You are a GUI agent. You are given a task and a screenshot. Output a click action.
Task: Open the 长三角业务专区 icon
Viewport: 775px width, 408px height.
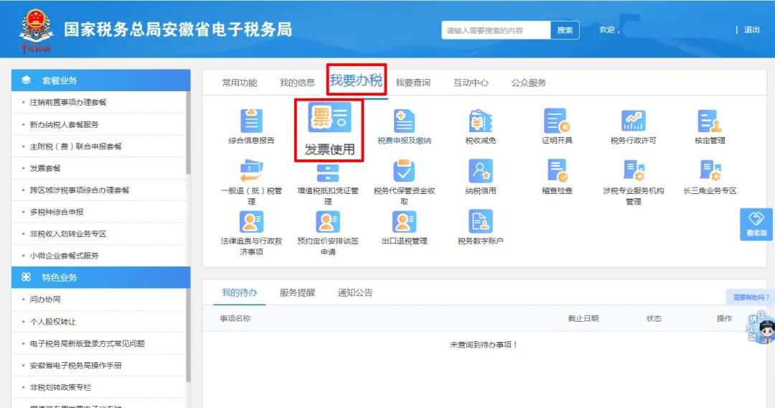pos(710,171)
